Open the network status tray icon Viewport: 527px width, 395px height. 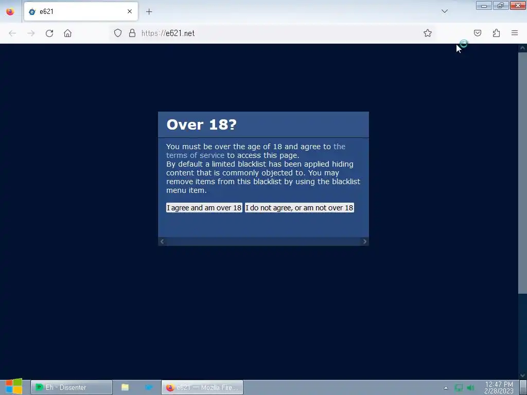[459, 388]
